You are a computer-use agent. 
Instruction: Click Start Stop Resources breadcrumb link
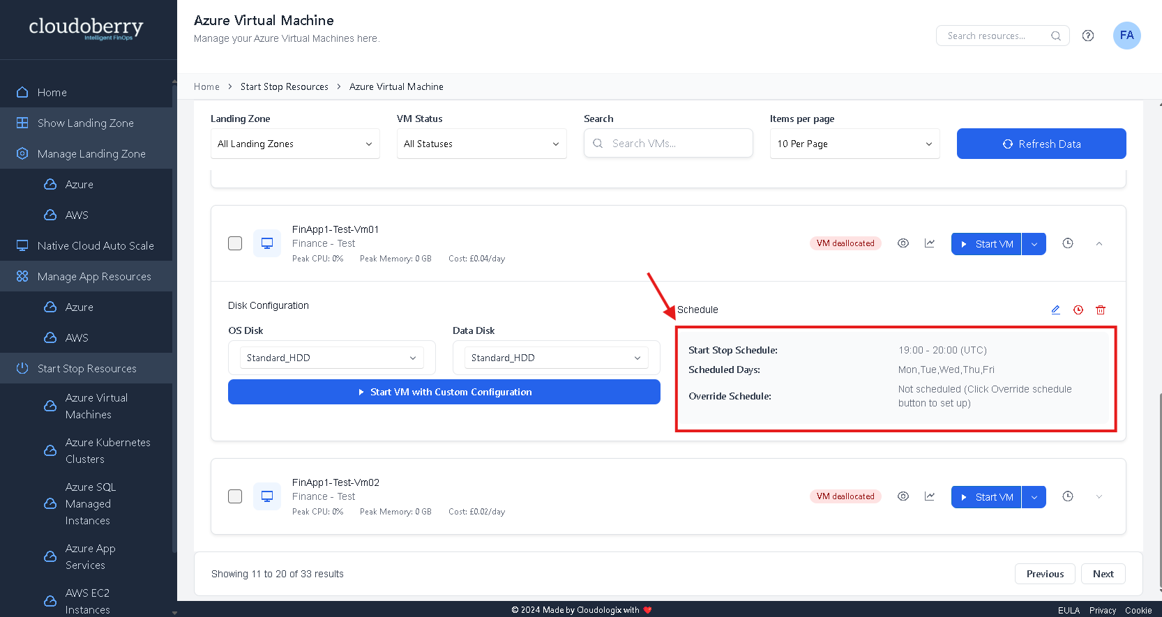285,86
